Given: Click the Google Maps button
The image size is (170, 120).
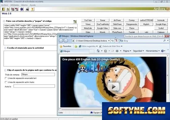Looking at the screenshot, I should pyautogui.click(x=161, y=24).
